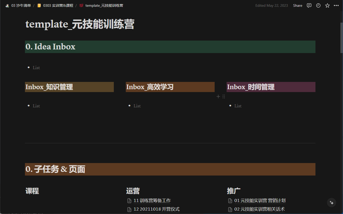The image size is (343, 214).
Task: Add page to favorites with star icon
Action: (327, 5)
